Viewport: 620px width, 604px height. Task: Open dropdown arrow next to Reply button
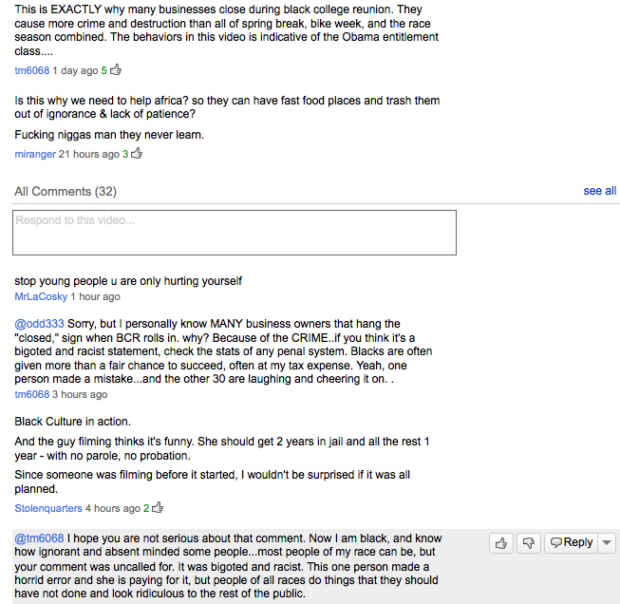(608, 542)
